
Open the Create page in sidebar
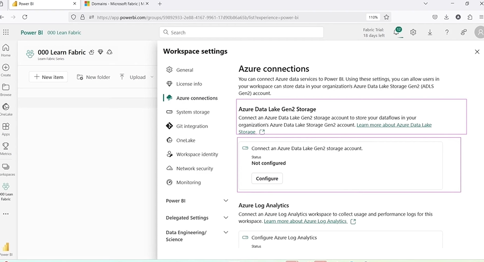point(6,70)
